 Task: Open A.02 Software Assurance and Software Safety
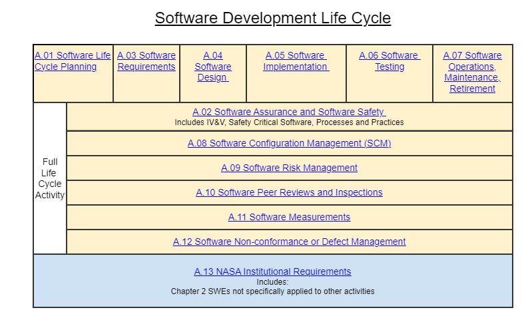pos(289,112)
